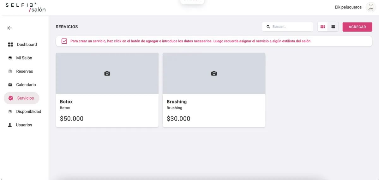Click the Servicios badge icon
This screenshot has width=379, height=180.
[11, 98]
